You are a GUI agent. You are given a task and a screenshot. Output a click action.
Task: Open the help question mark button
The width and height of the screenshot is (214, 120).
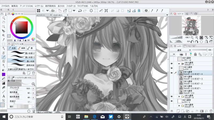pos(146,11)
